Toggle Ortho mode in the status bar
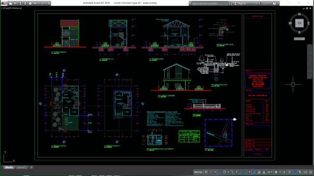Screen dimensions: 314x176 click(220, 172)
